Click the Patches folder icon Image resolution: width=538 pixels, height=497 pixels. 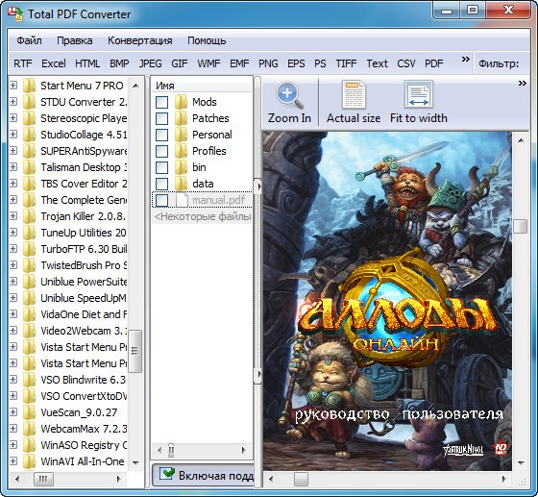pos(181,118)
